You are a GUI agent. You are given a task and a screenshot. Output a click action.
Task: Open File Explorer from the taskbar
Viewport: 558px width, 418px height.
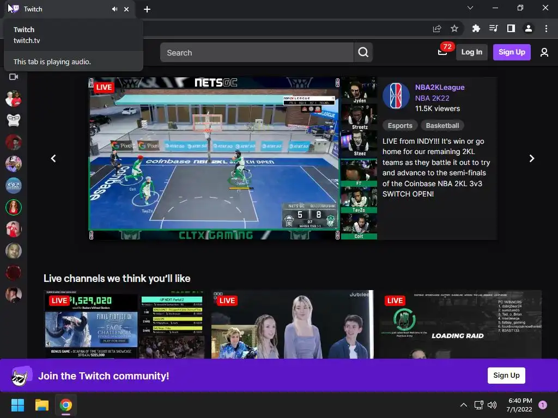41,405
